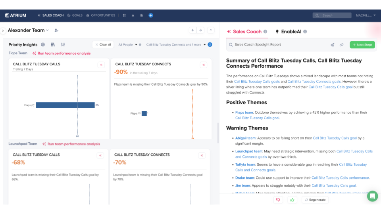Viewport: 381px width, 214px height.
Task: Open the Alexander Team selector dropdown
Action: [x=28, y=31]
